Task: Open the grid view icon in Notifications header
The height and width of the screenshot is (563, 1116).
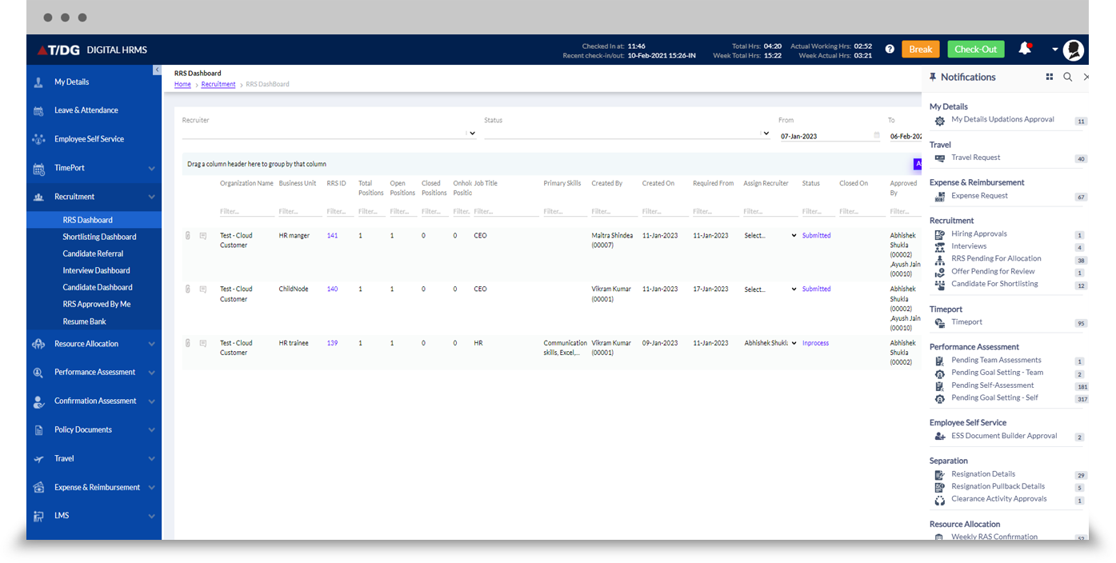Action: click(1050, 77)
